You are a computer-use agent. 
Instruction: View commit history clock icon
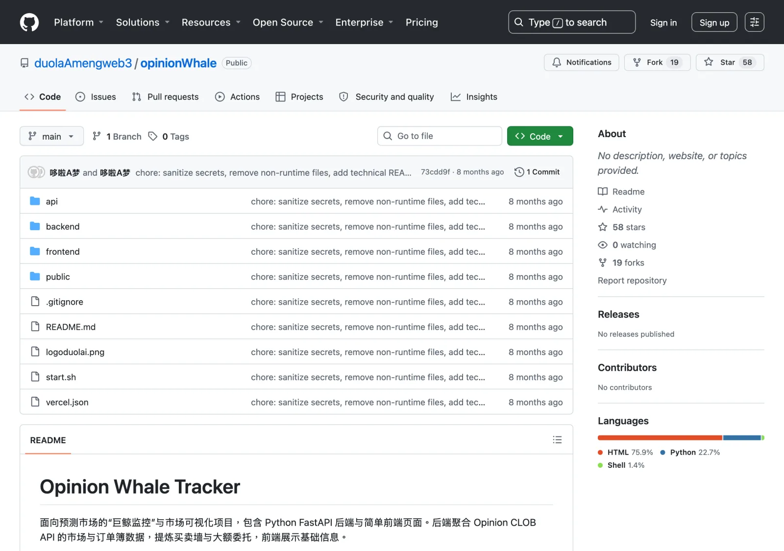[519, 172]
